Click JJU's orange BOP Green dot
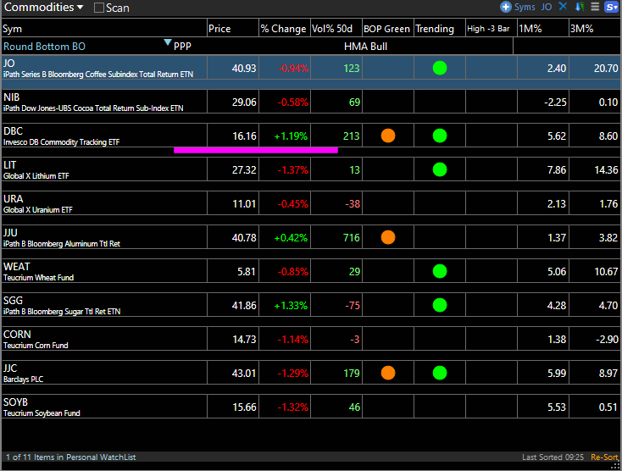Image resolution: width=622 pixels, height=471 pixels. pyautogui.click(x=388, y=237)
